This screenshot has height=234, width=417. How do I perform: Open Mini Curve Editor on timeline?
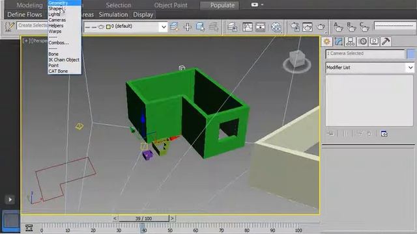(29, 227)
